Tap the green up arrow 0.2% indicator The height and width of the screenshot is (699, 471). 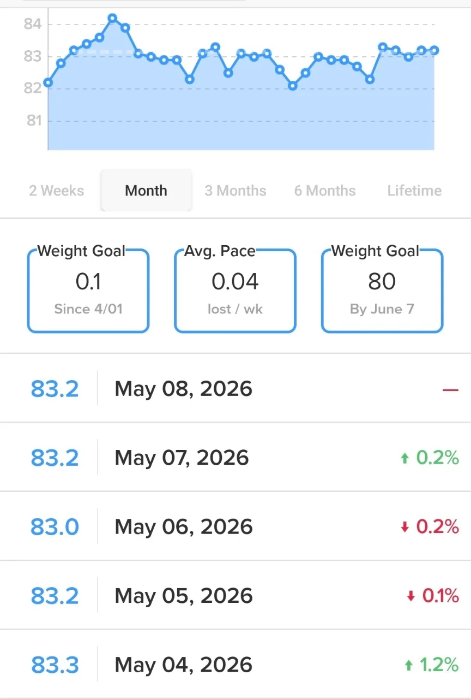[430, 458]
